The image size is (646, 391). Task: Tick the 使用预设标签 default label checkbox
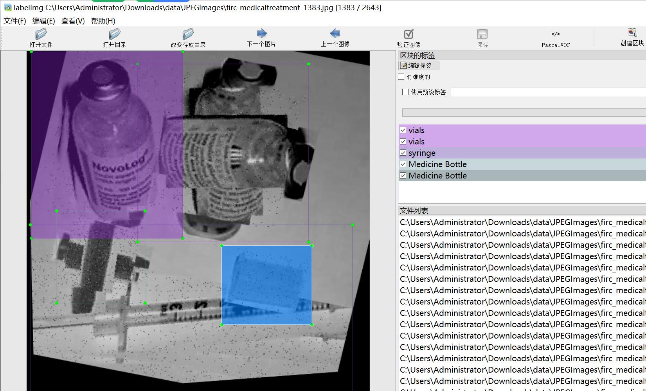tap(405, 92)
